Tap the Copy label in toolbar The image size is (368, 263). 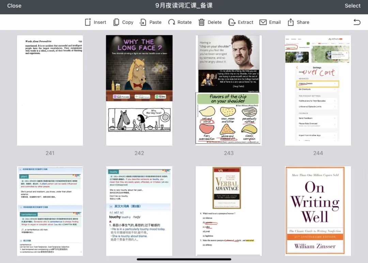(x=128, y=22)
